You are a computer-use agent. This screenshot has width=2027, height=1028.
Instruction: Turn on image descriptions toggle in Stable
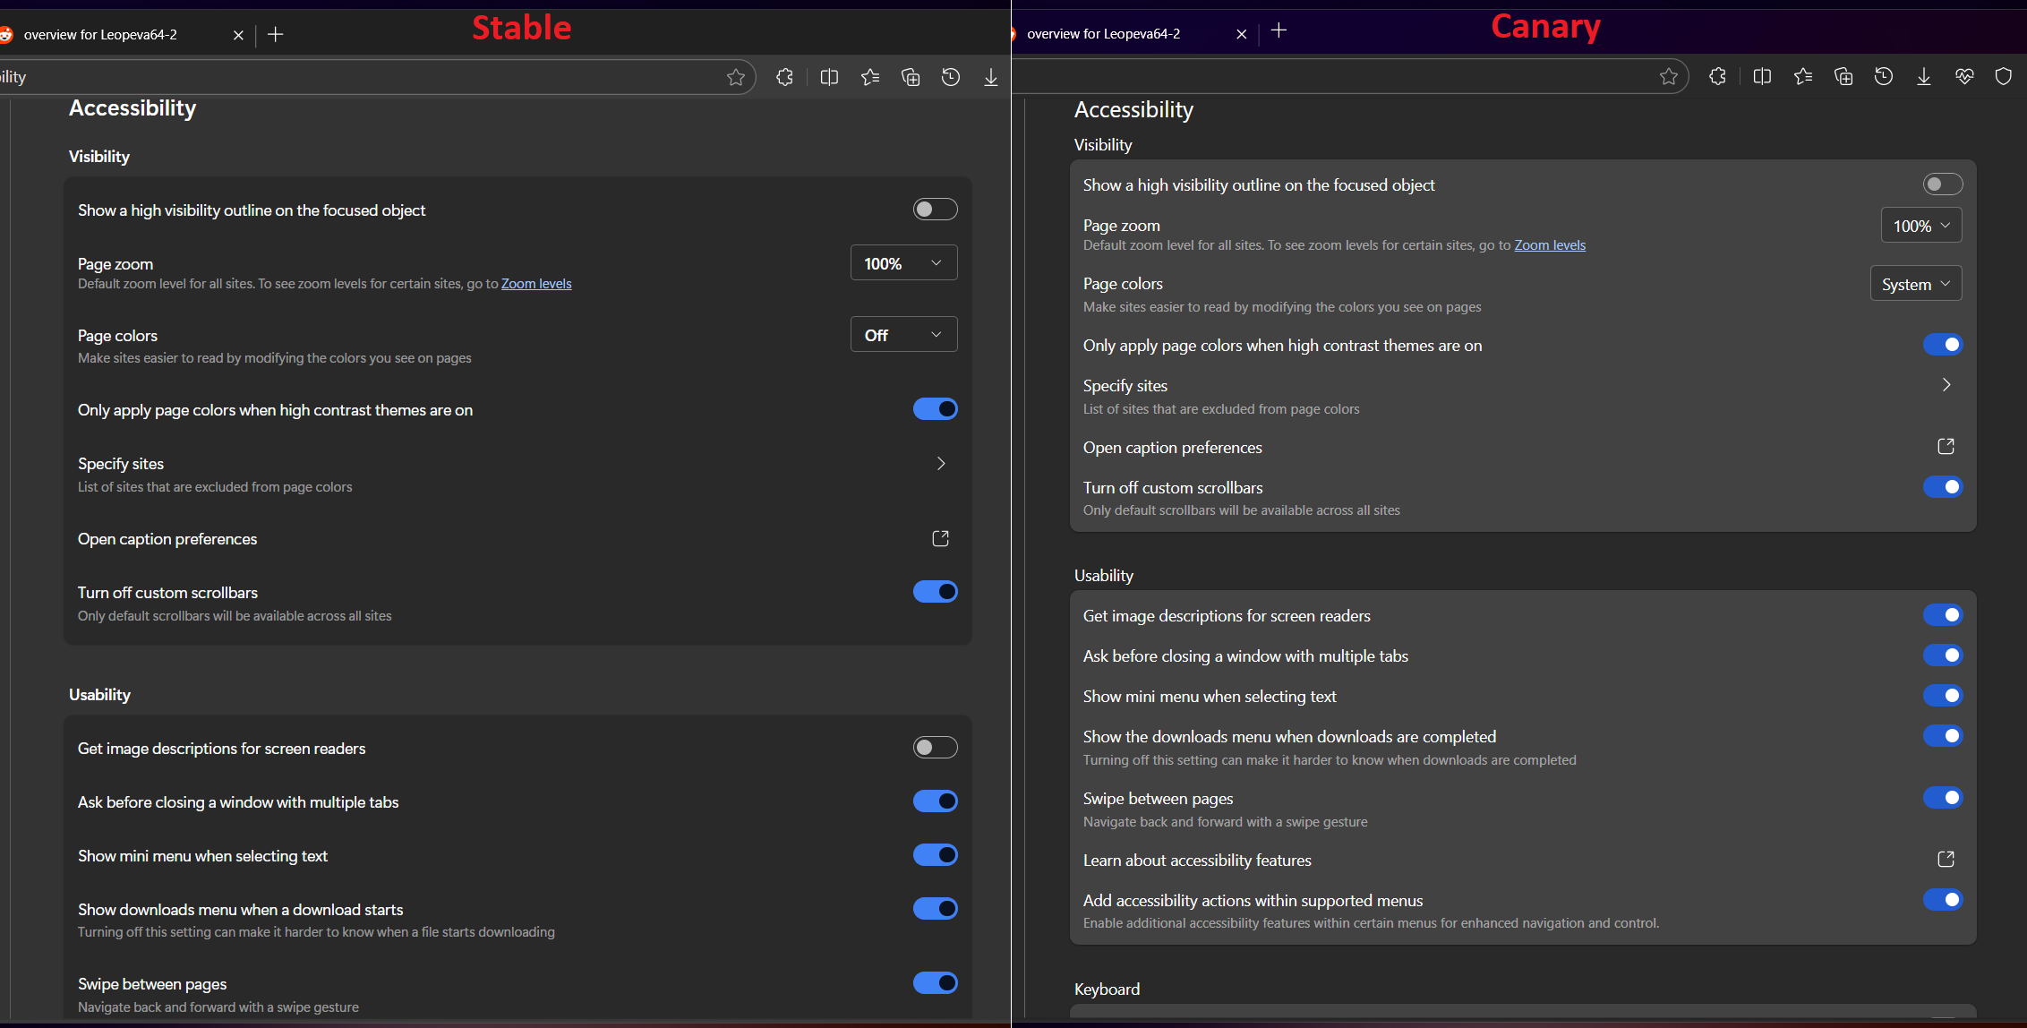[x=935, y=748]
